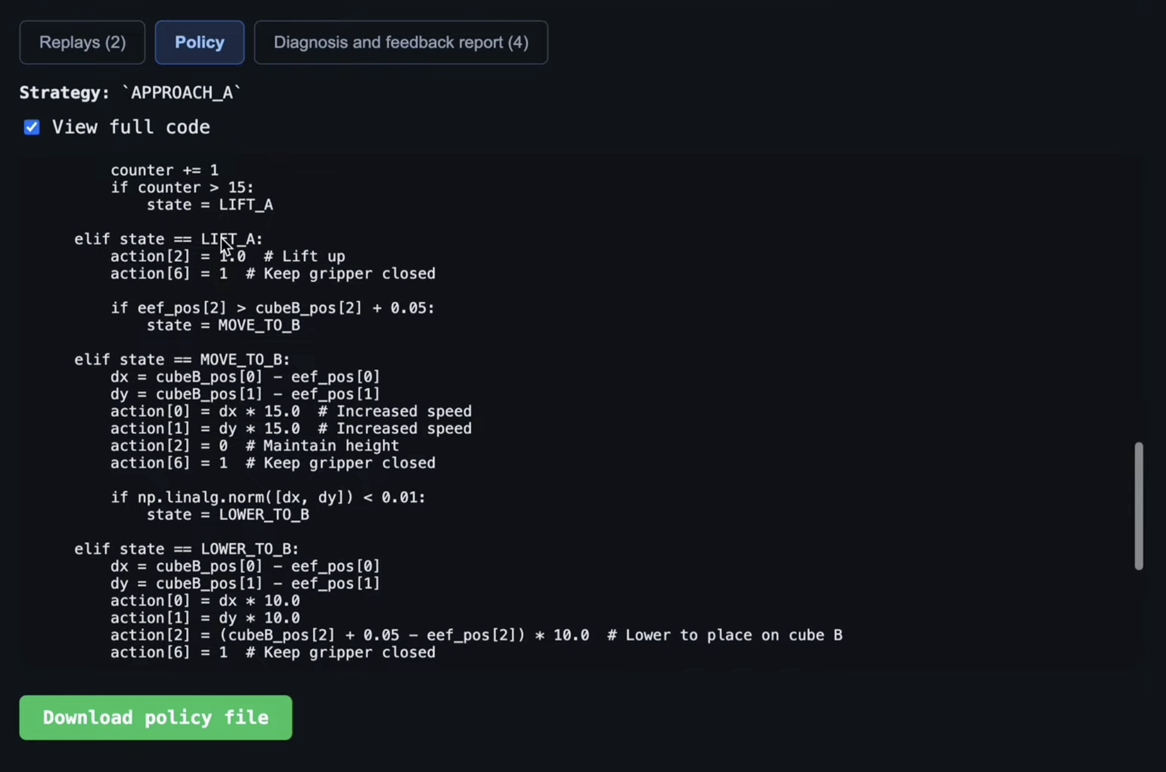Click the 'counter += 1' code line
Image resolution: width=1166 pixels, height=772 pixels.
165,170
